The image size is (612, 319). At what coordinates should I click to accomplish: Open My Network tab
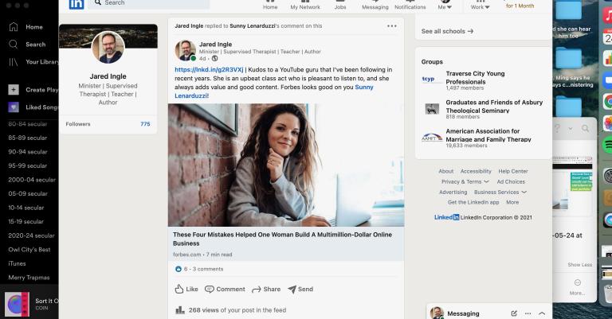coord(305,5)
